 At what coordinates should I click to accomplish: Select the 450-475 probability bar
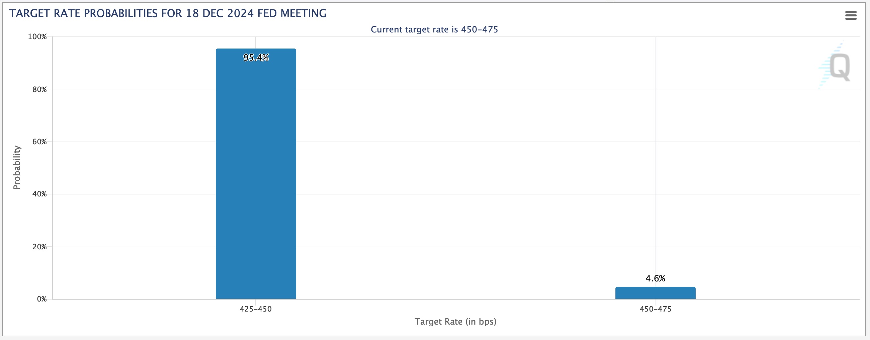pyautogui.click(x=655, y=293)
